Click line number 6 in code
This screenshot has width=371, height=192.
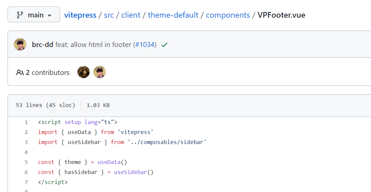(x=26, y=172)
